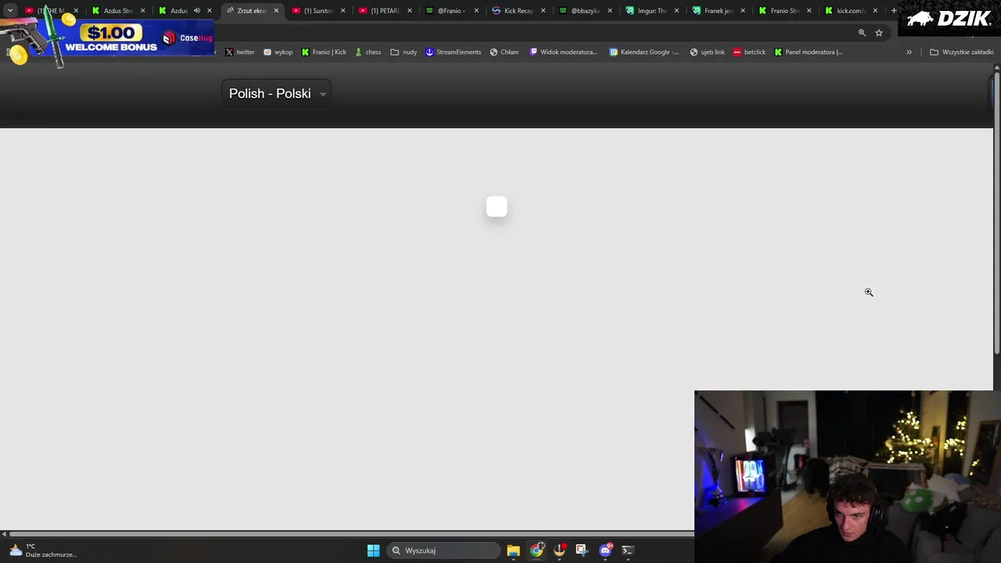Close the Kick Recap tab
This screenshot has width=1001, height=563.
click(x=543, y=11)
